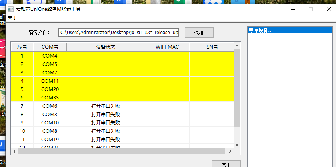Click the vertical scrollbar thumb of table

coord(237,88)
